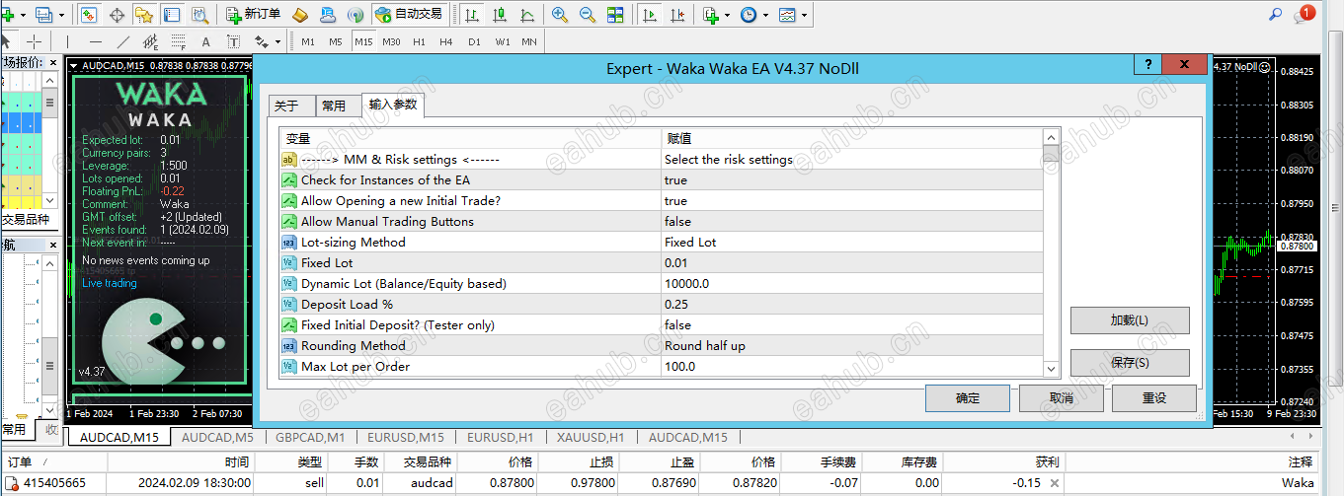Select the H4 timeframe
The width and height of the screenshot is (1344, 496).
446,41
